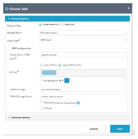Click the Add button
138x139 pixels.
click(120, 129)
